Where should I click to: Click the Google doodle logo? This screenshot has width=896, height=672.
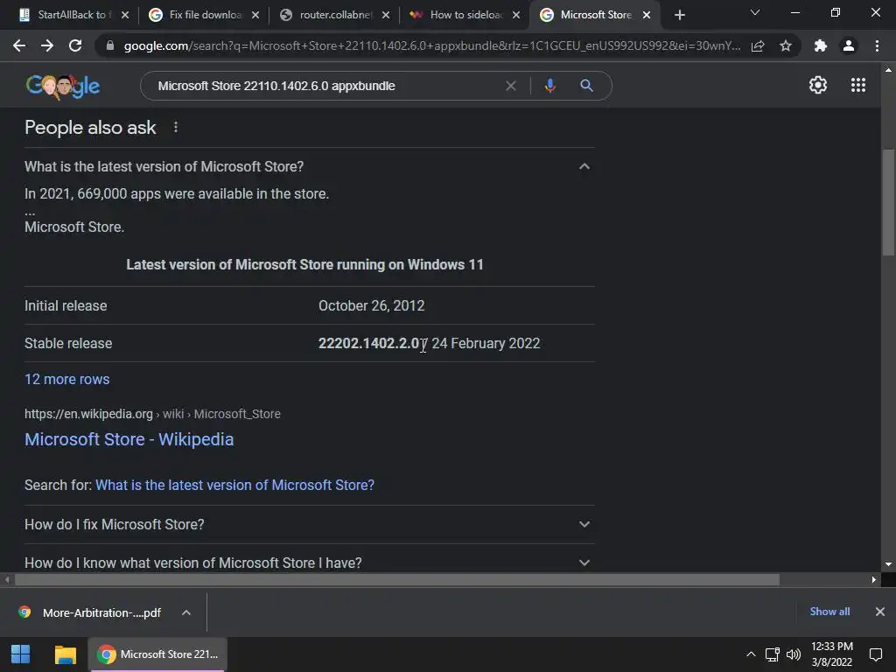(63, 87)
